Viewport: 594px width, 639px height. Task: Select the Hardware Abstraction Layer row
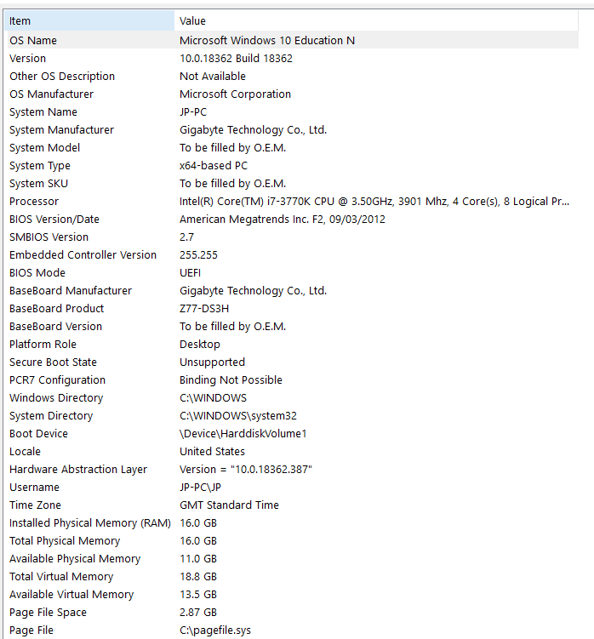pyautogui.click(x=78, y=470)
